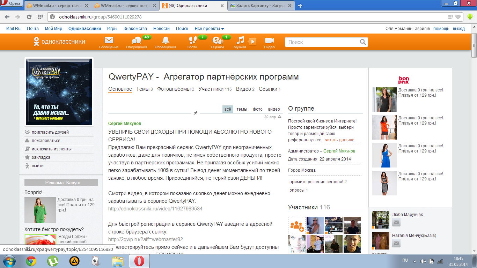Image resolution: width=477 pixels, height=268 pixels.
Task: Open Обсуждения discussions icon
Action: pos(137,40)
